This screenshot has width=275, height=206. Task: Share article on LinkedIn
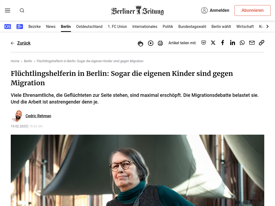pos(232,43)
